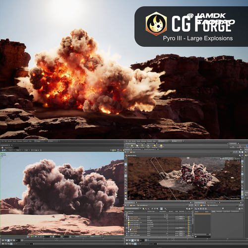The height and width of the screenshot is (248, 248).
Task: Toggle the highlighted blue icon in render view toolbar
Action: (2, 150)
